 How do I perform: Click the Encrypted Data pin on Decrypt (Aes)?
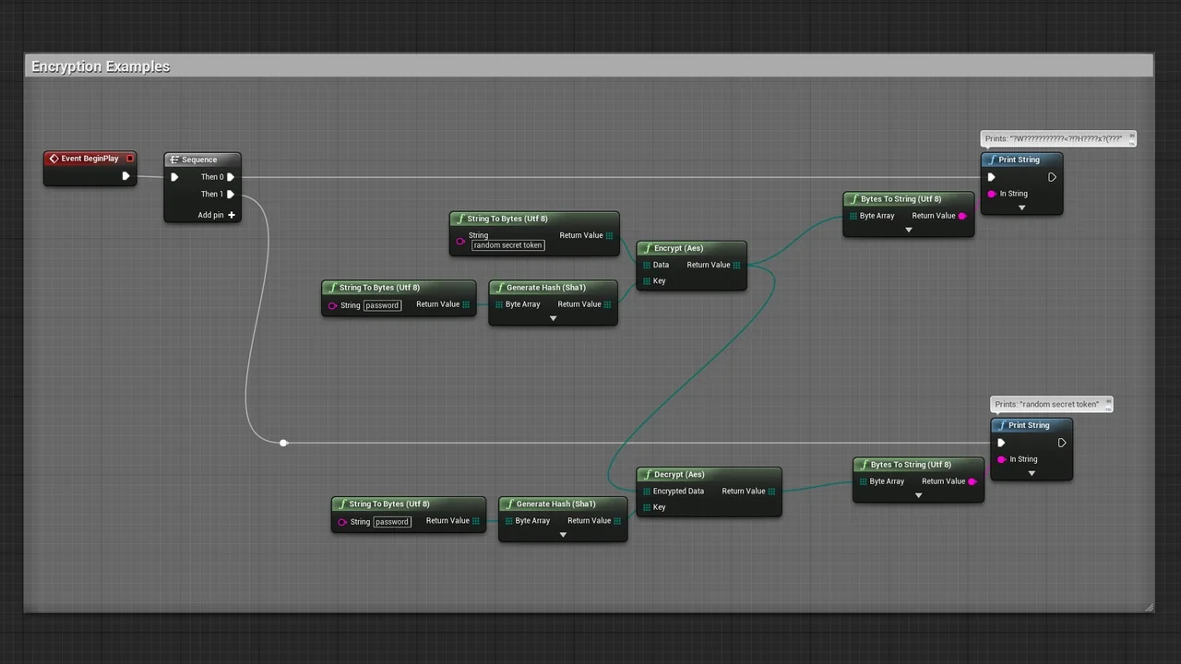647,492
